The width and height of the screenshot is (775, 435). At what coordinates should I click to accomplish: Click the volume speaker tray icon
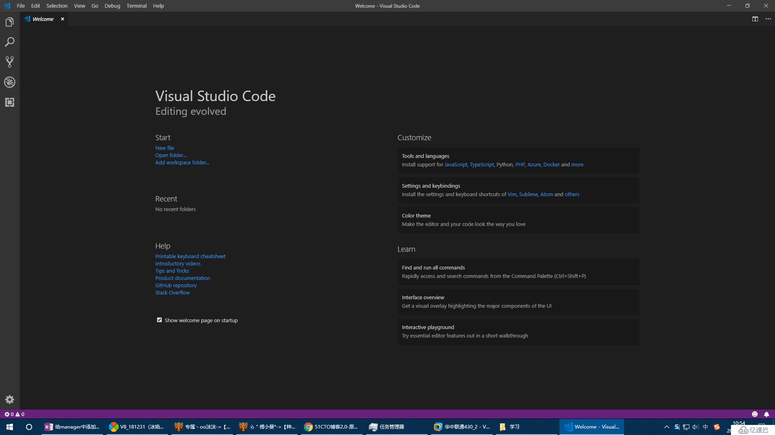(695, 427)
